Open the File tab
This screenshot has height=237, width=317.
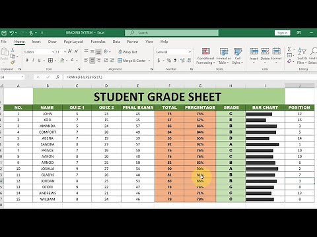coord(3,41)
